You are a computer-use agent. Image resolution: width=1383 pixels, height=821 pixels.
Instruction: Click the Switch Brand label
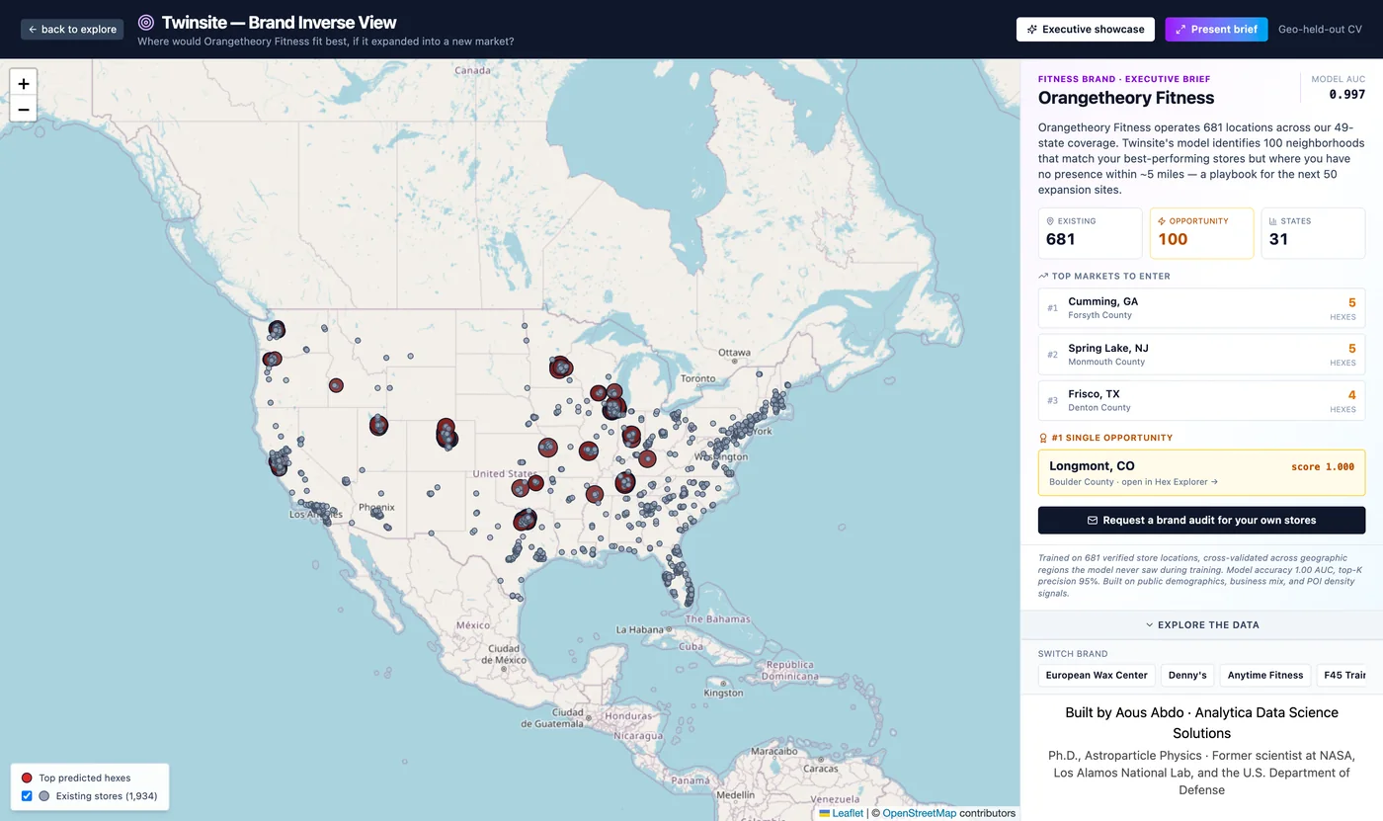pyautogui.click(x=1073, y=654)
